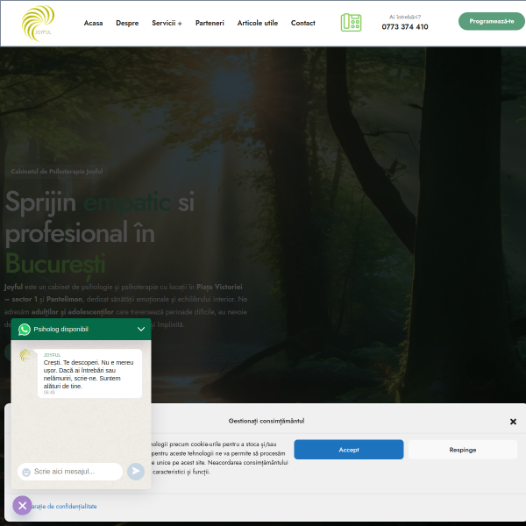This screenshot has height=526, width=526.
Task: Click the send arrow button in chat
Action: point(136,472)
